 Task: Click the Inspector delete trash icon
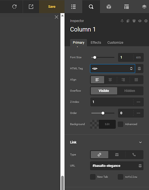134,21
